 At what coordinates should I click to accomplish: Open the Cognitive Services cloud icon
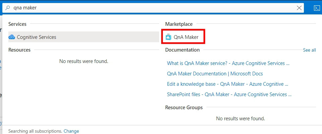[12, 37]
